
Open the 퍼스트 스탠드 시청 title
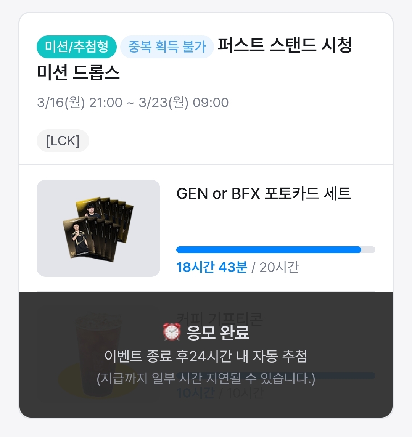click(x=285, y=46)
